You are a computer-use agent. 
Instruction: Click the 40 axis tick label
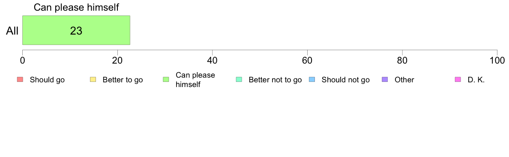[213, 61]
